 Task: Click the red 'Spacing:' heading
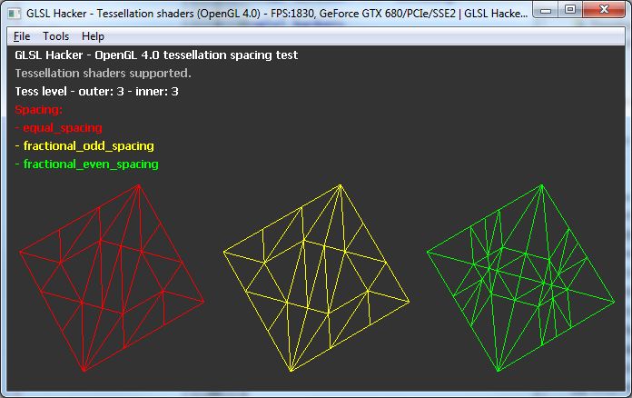click(x=39, y=110)
